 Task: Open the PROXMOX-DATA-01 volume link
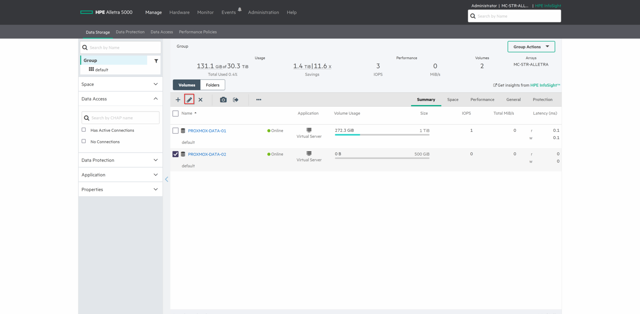tap(207, 131)
